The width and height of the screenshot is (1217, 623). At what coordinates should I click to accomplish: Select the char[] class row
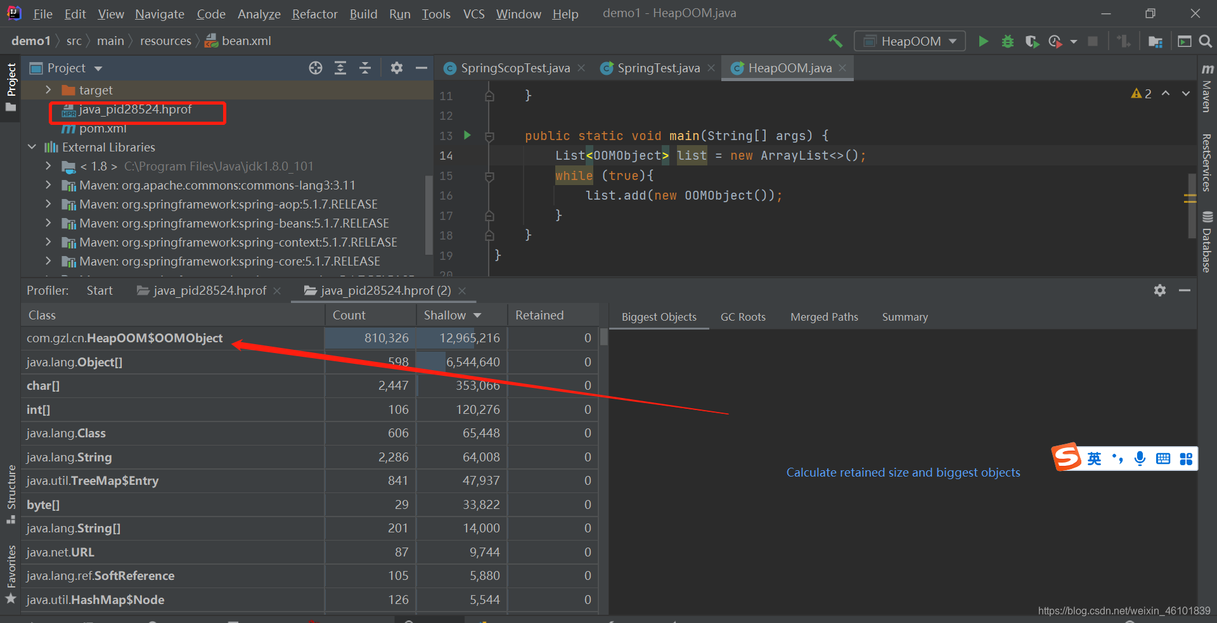pyautogui.click(x=309, y=386)
